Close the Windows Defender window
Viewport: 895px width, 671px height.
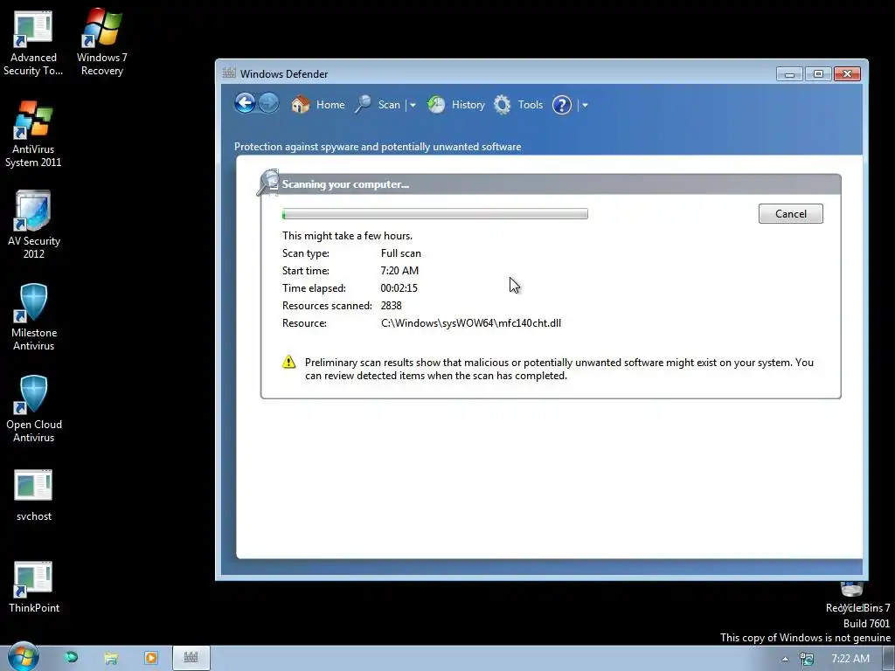point(847,74)
